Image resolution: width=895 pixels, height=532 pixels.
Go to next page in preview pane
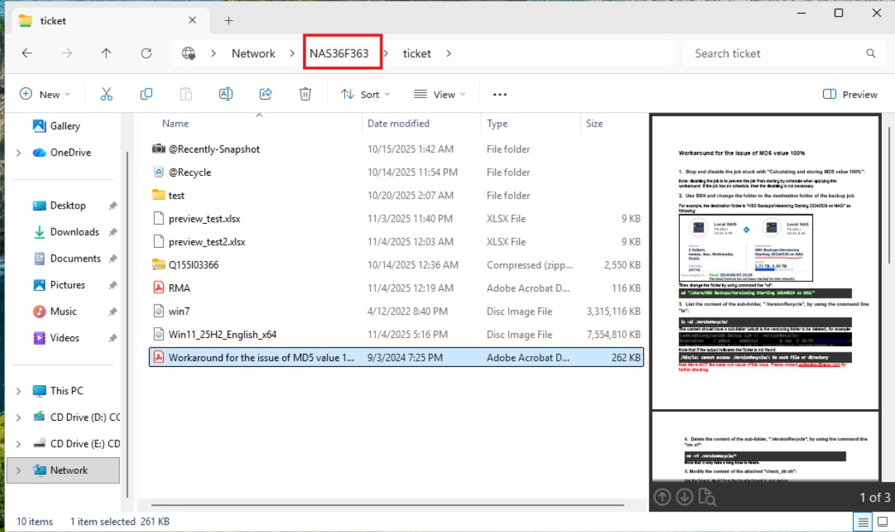pyautogui.click(x=684, y=497)
